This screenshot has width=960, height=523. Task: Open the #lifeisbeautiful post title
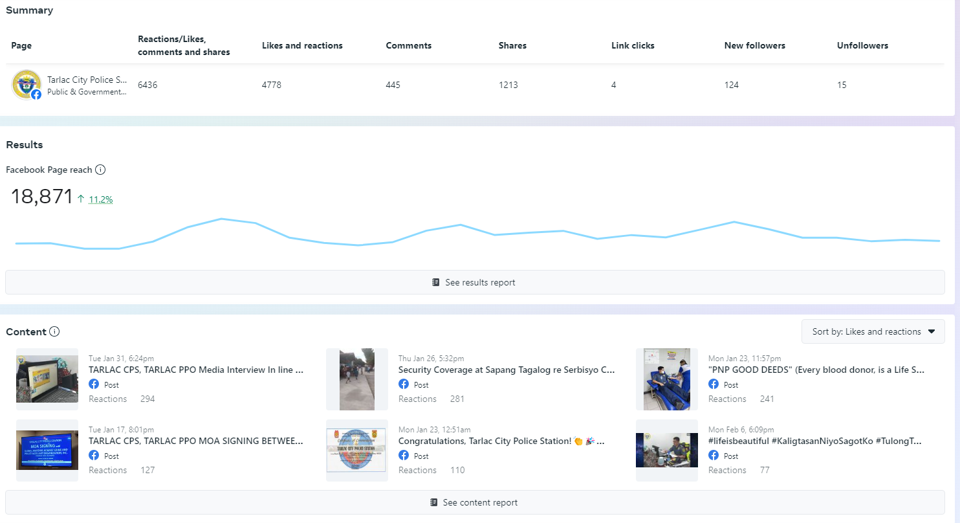(815, 441)
